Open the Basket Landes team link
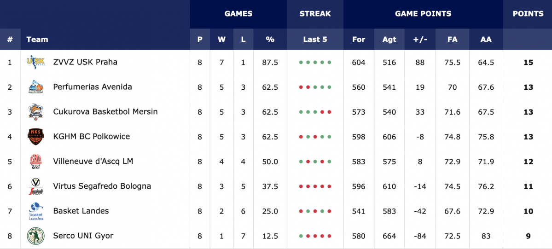This screenshot has width=552, height=249. tap(81, 211)
